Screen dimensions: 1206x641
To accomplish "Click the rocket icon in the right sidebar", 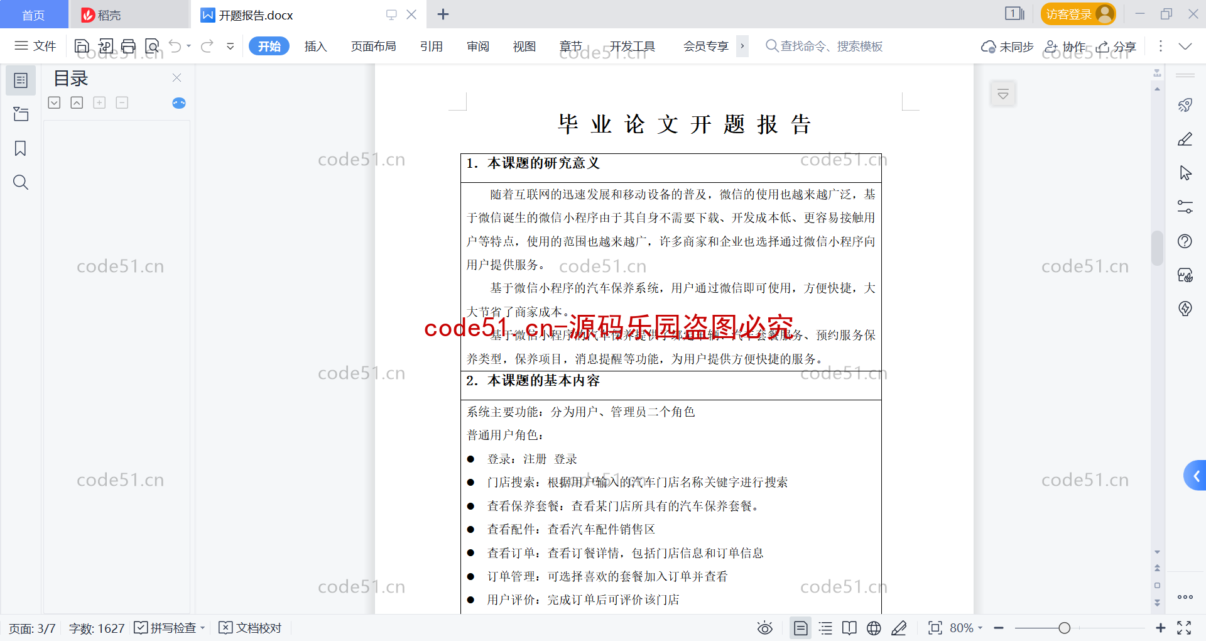I will (1185, 105).
